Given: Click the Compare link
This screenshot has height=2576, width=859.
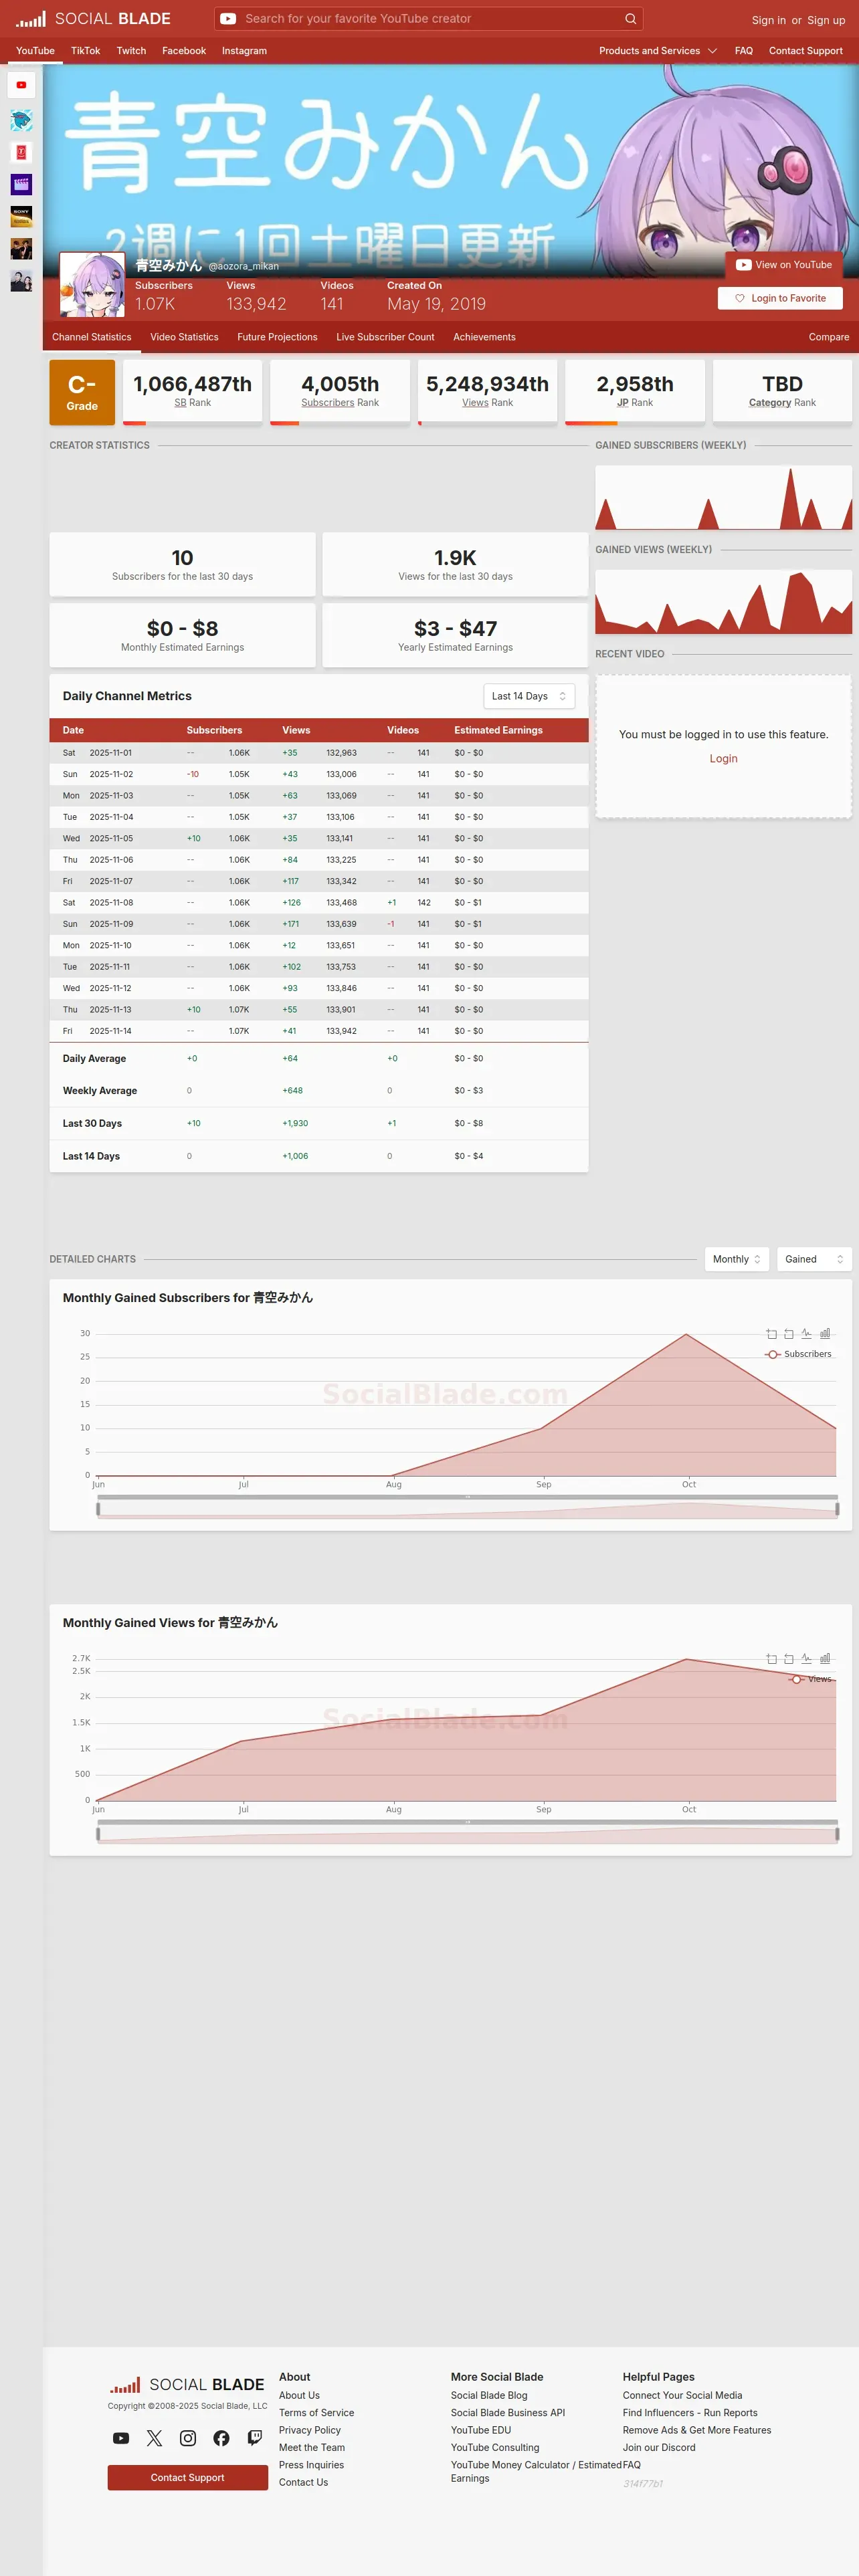Looking at the screenshot, I should pyautogui.click(x=828, y=337).
